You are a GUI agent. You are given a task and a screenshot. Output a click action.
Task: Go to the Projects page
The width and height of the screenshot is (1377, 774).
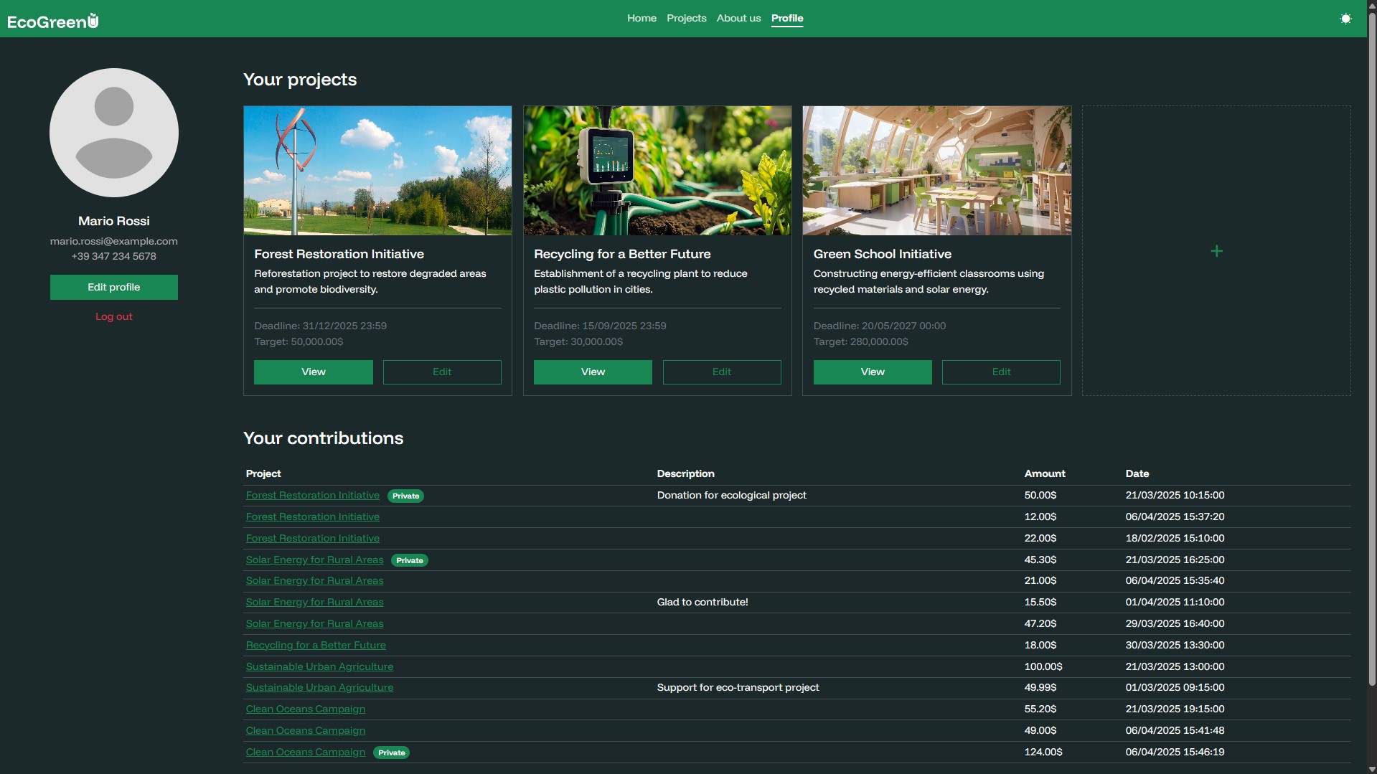[686, 18]
